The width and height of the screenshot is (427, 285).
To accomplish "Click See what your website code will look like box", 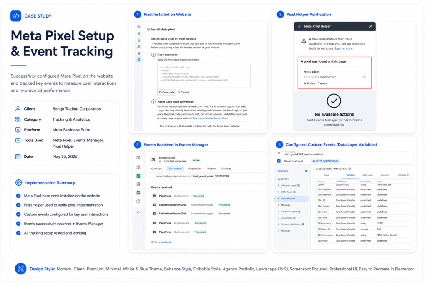I will tap(203, 126).
